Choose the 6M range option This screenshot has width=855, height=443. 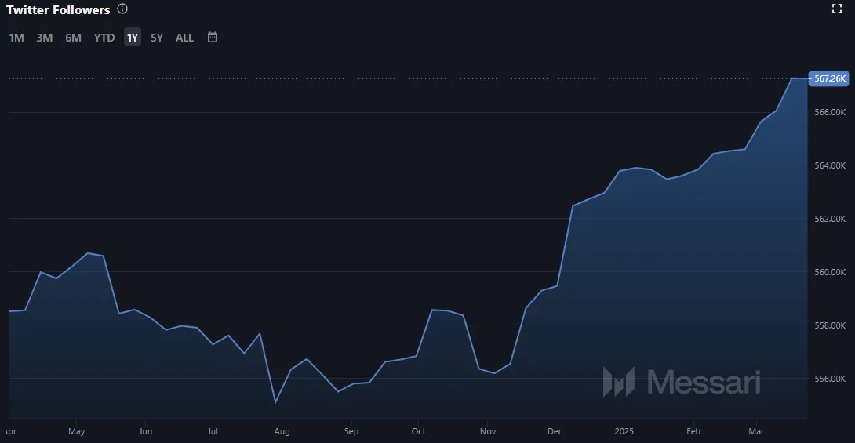[73, 38]
